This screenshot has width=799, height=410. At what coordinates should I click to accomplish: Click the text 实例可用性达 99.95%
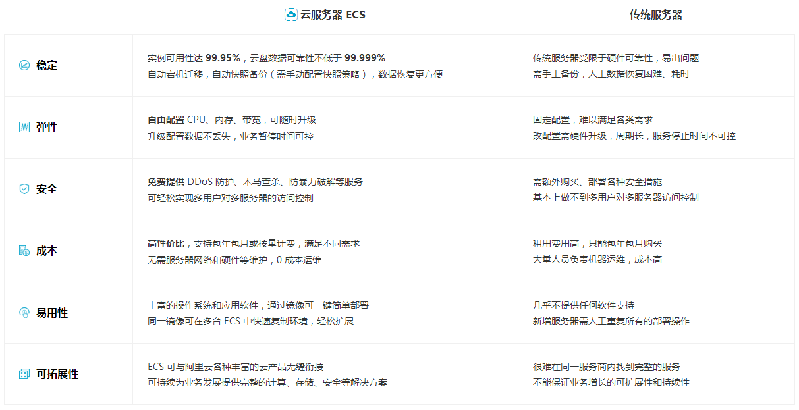coord(194,58)
